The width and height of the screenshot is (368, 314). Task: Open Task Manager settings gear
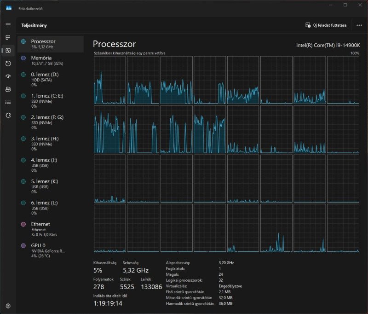click(x=8, y=306)
